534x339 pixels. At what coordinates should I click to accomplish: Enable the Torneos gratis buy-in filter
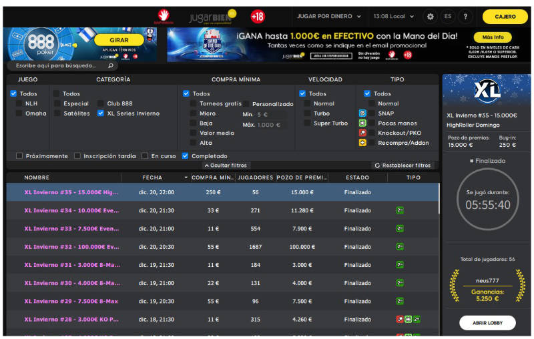tap(193, 103)
